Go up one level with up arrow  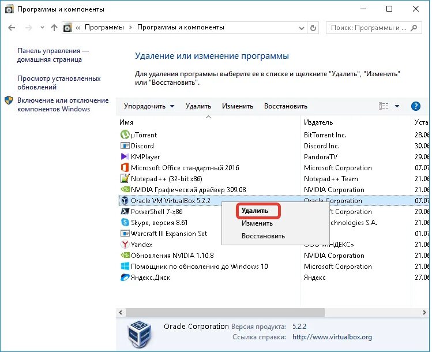pyautogui.click(x=54, y=28)
